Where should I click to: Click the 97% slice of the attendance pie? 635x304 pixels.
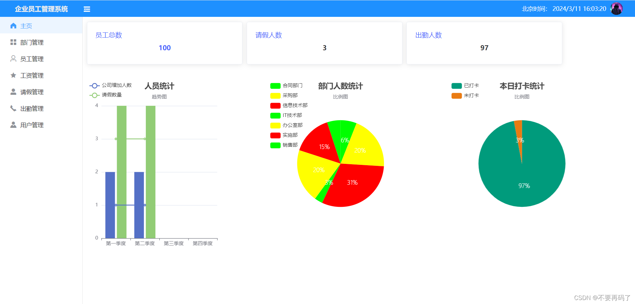point(524,185)
